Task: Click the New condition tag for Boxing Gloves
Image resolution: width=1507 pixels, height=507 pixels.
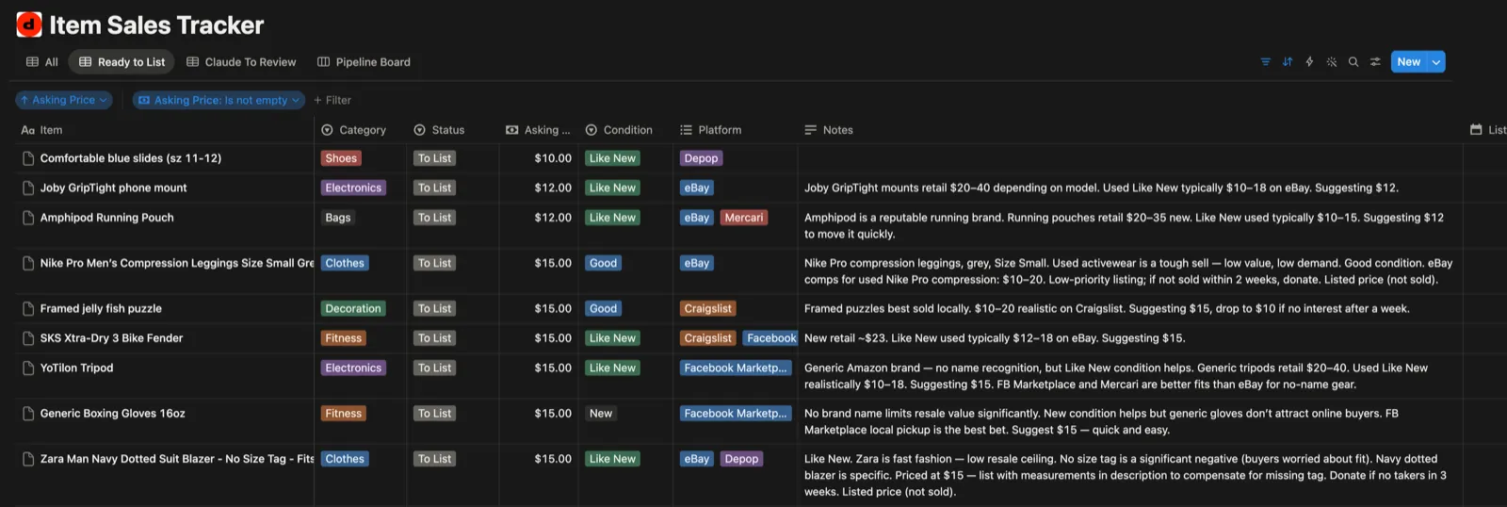Action: [x=601, y=414]
